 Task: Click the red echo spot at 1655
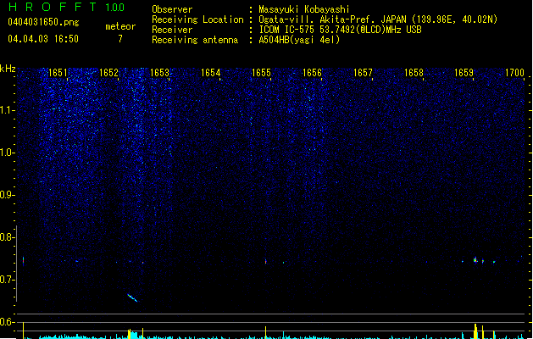[265, 262]
